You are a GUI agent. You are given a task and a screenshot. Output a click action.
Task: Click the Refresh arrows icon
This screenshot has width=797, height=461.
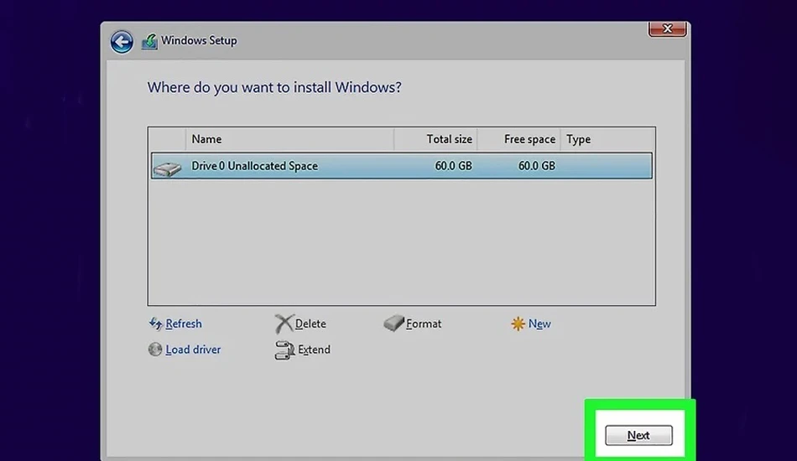pos(155,324)
